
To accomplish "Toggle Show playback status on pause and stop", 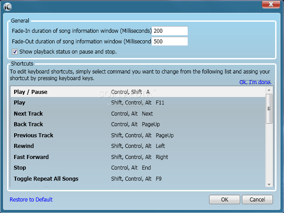I will [15, 51].
